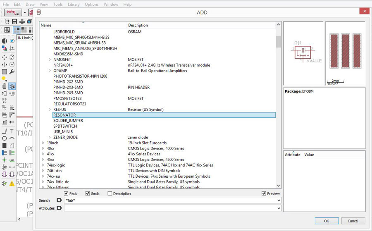
Task: Select the Mirror tool
Action: (x=4, y=64)
